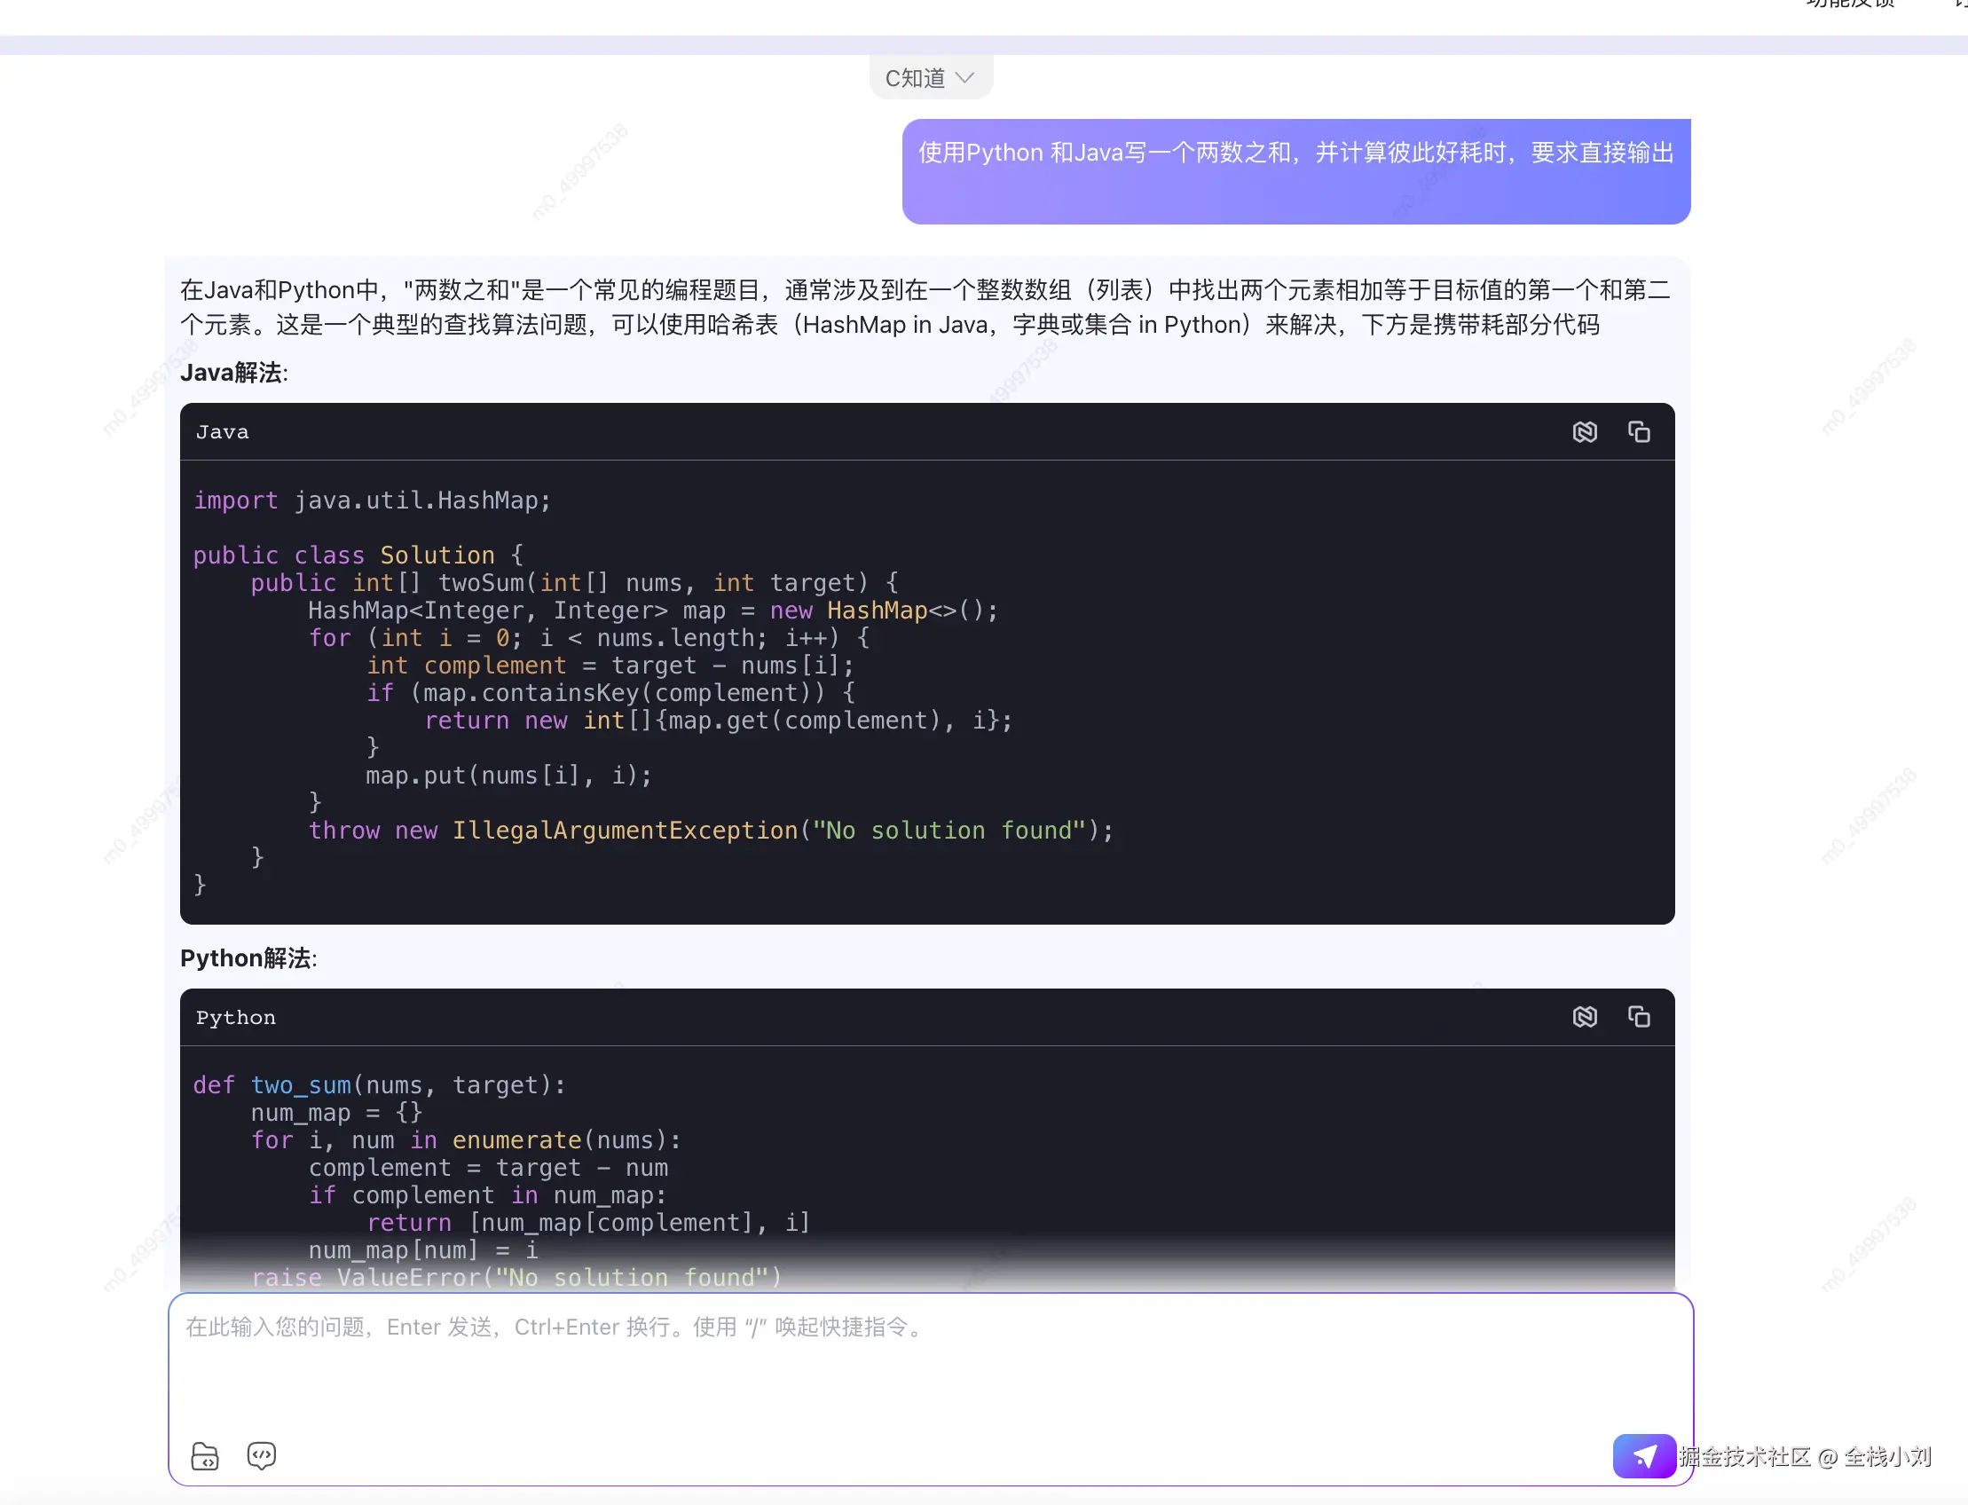
Task: Click the Python language label in code header
Action: (236, 1018)
